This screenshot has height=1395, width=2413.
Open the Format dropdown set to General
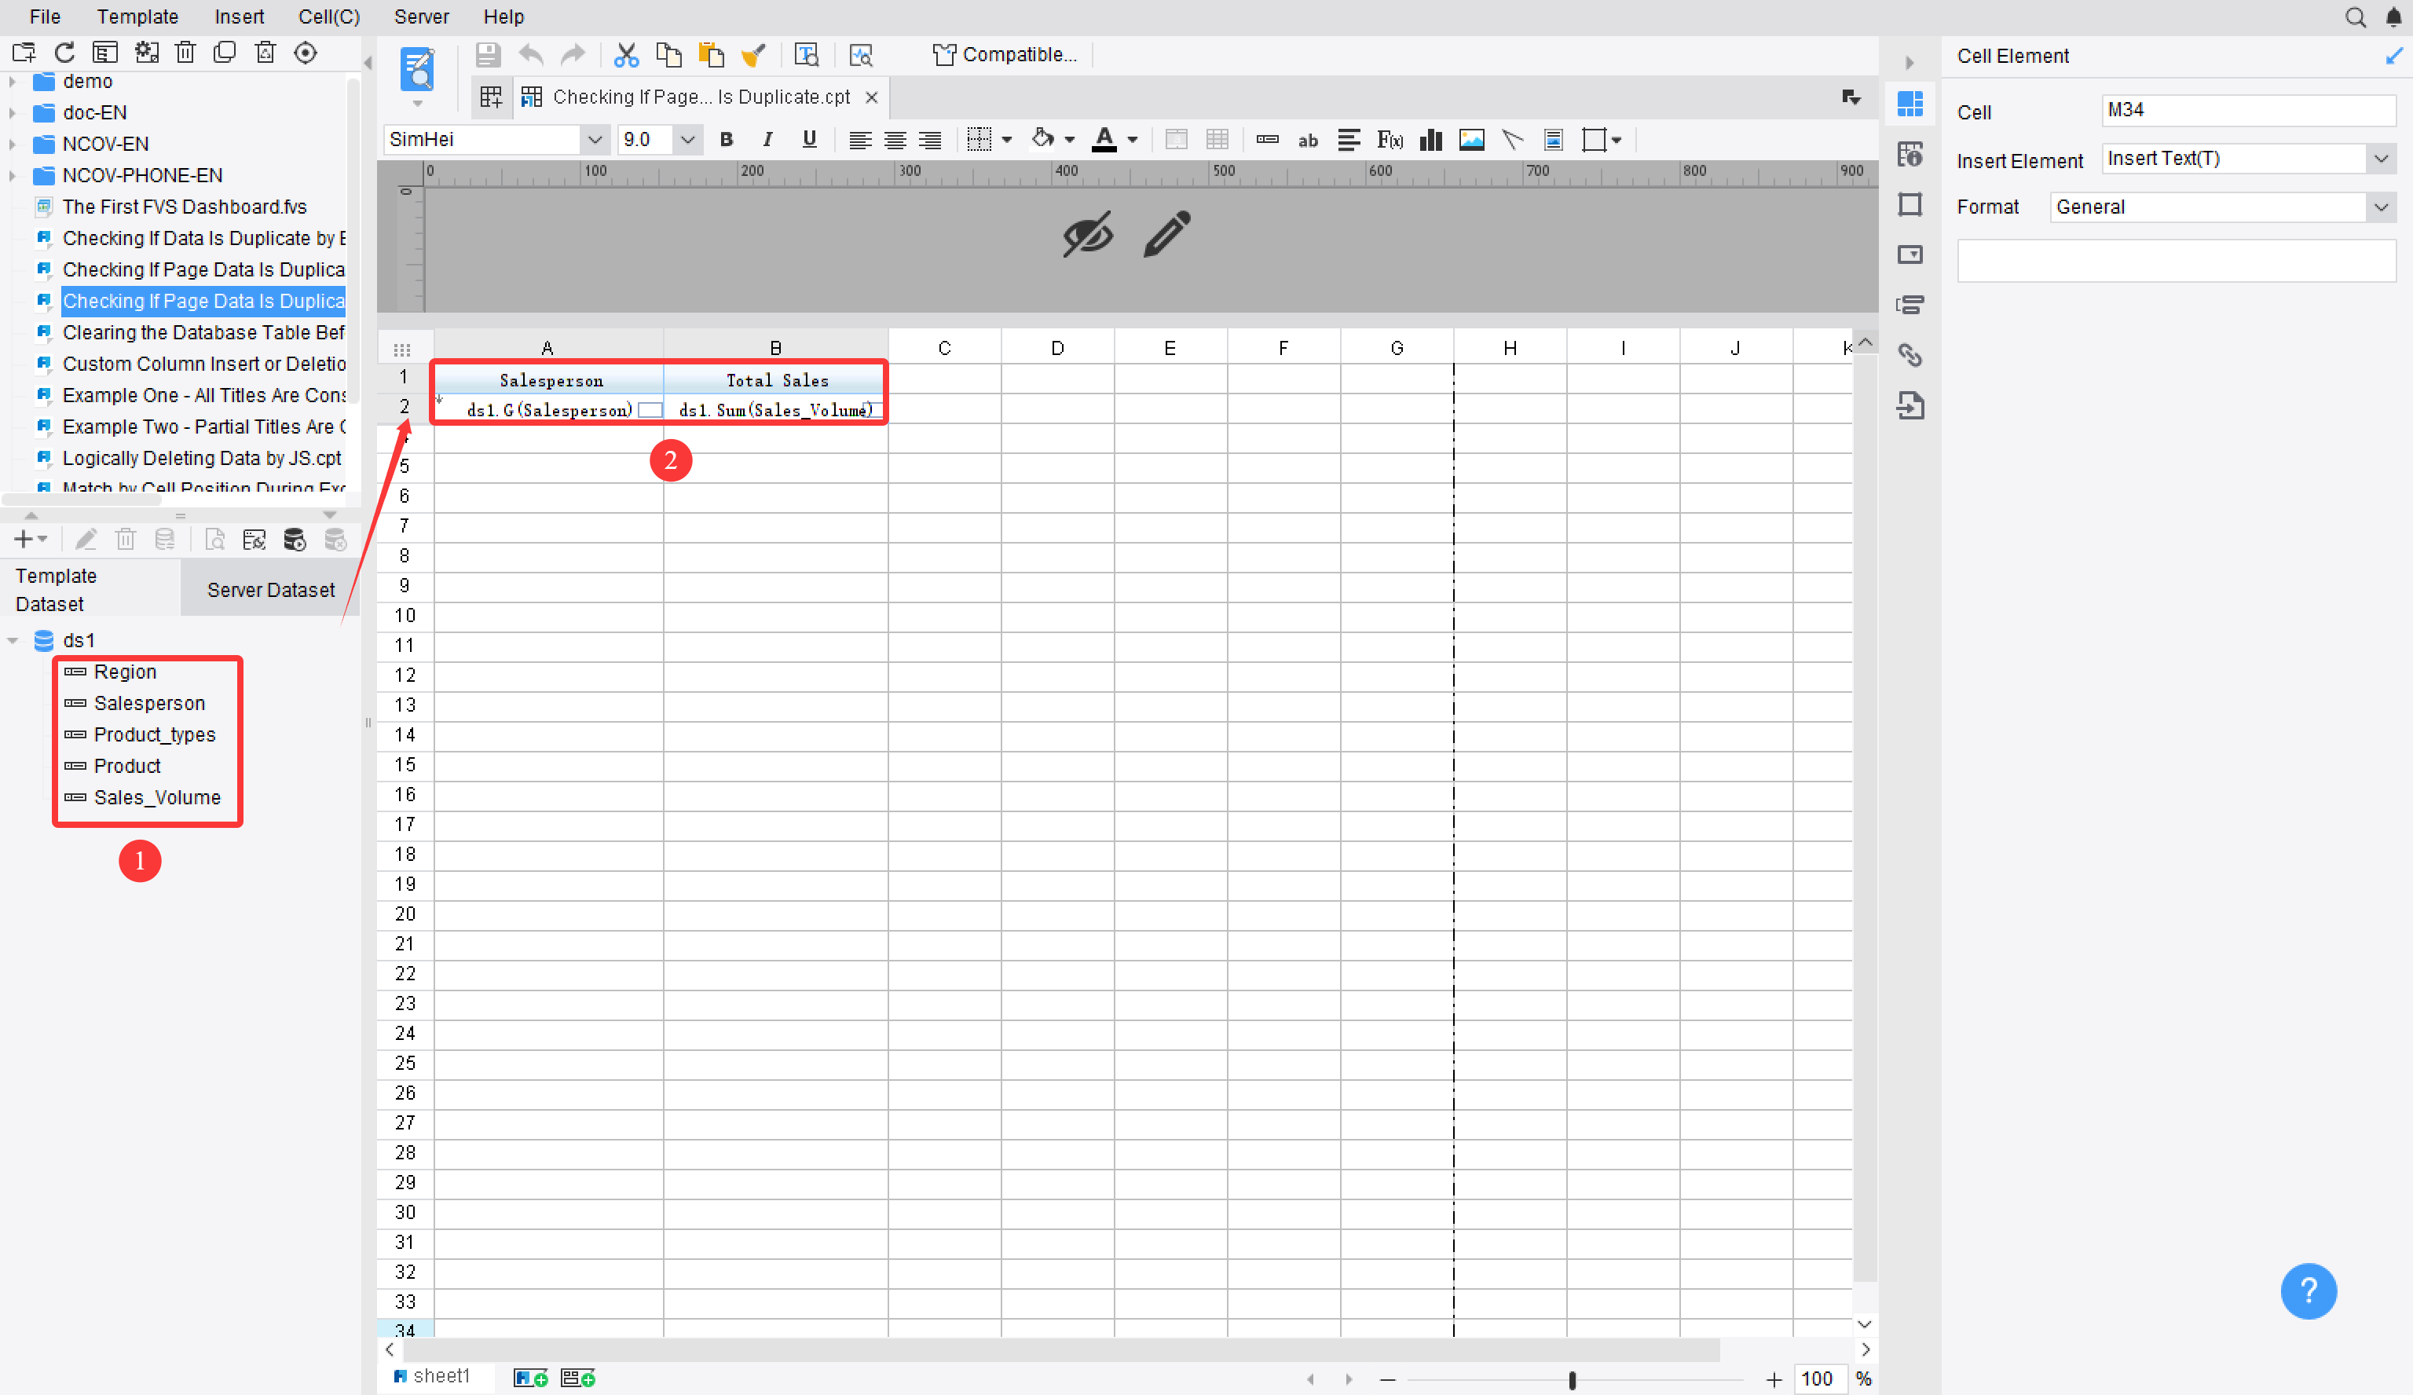(x=2381, y=207)
